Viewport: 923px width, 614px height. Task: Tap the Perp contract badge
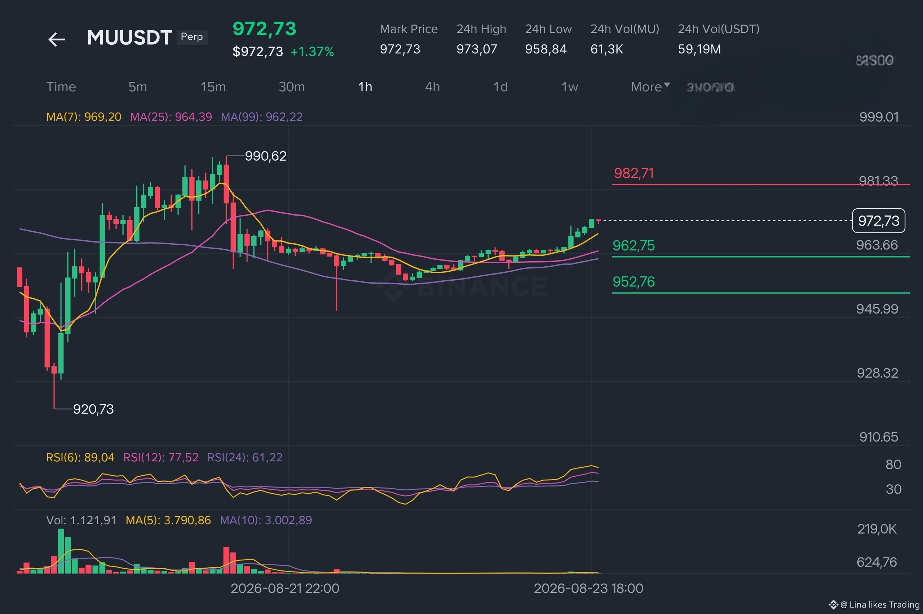point(192,37)
